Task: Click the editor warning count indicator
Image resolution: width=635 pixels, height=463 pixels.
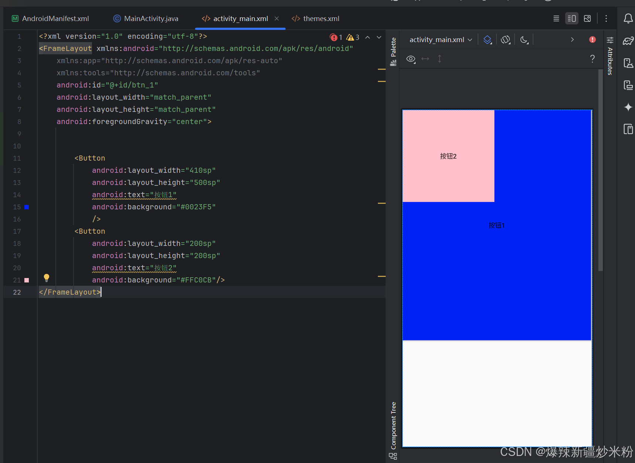Action: tap(353, 37)
